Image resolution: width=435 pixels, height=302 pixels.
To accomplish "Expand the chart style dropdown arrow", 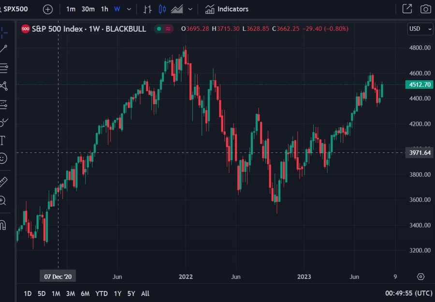I will [190, 9].
